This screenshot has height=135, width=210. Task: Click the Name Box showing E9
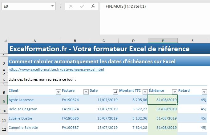(25, 6)
